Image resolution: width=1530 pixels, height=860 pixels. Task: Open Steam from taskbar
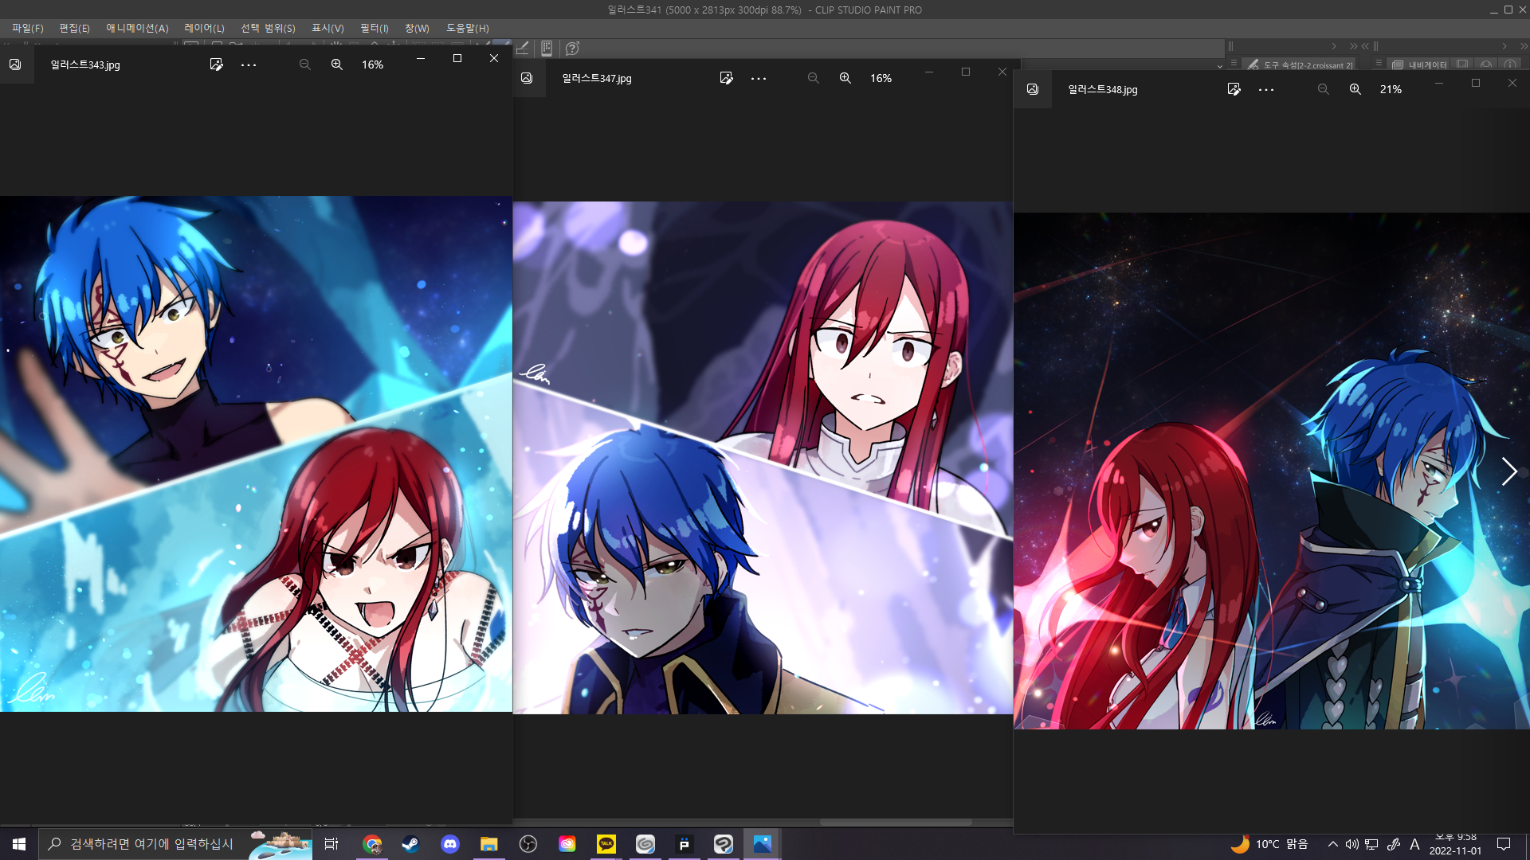(x=410, y=844)
